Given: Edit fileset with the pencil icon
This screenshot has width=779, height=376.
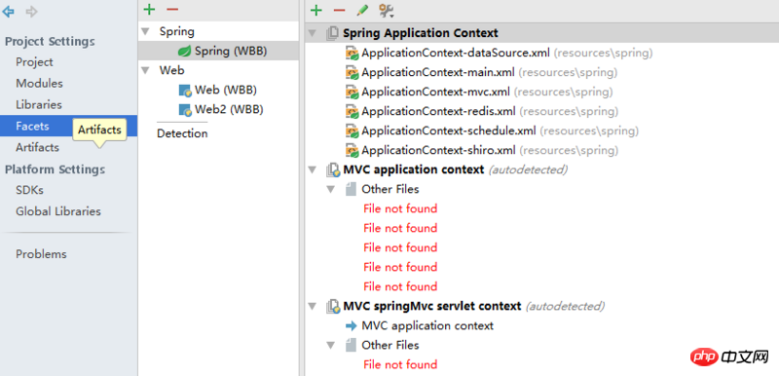Looking at the screenshot, I should pyautogui.click(x=362, y=10).
